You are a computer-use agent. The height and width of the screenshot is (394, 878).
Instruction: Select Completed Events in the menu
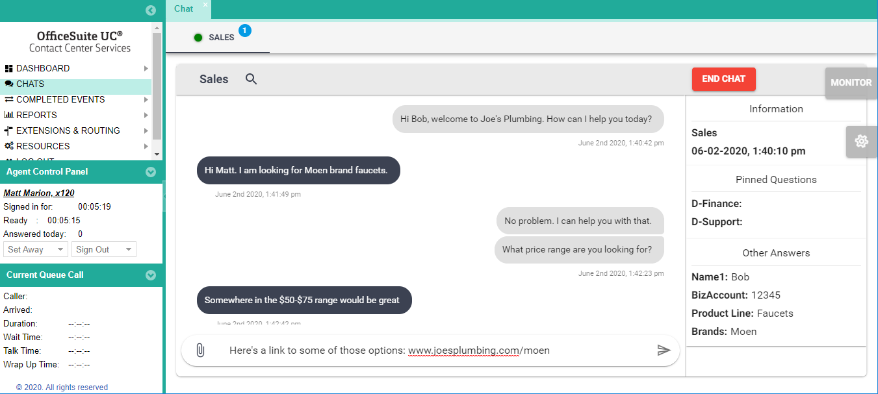[60, 99]
